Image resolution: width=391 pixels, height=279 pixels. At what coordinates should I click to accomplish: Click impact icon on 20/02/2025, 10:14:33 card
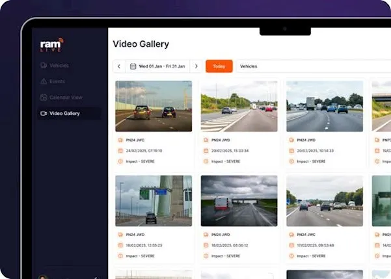(x=291, y=161)
